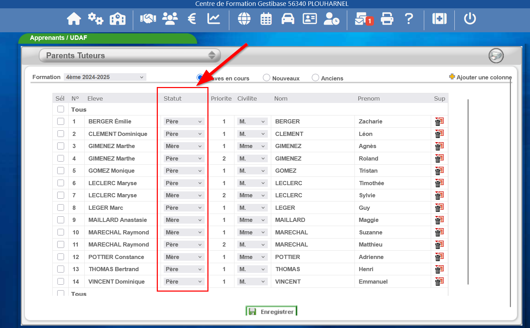Check the box for BERGER Émilie

tap(61, 121)
